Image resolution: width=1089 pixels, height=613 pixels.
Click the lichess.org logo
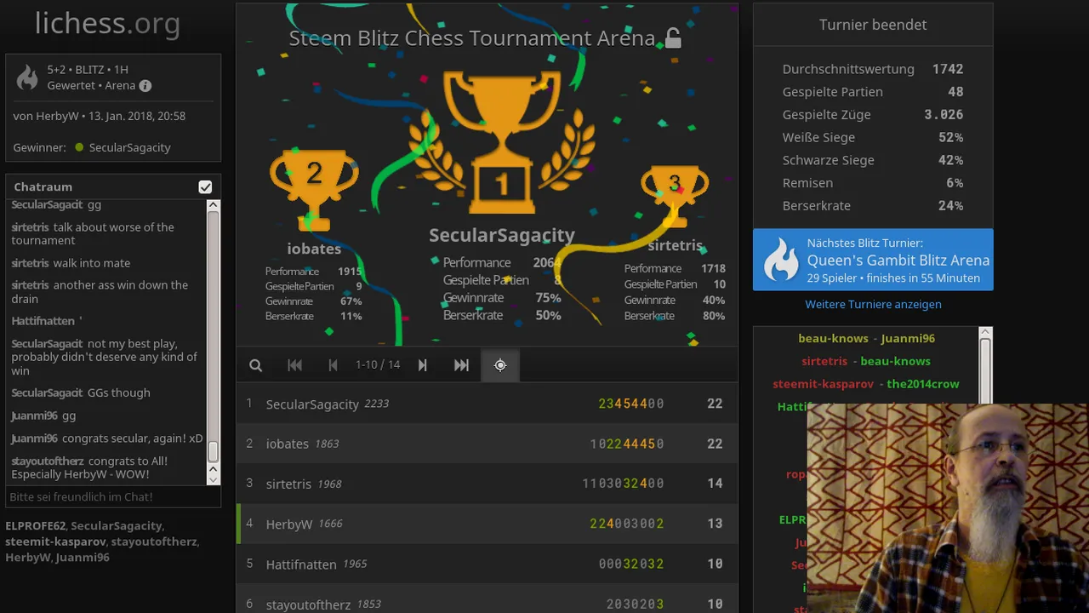coord(107,24)
